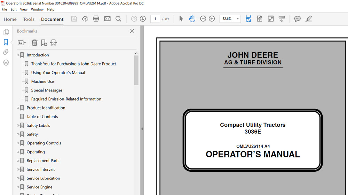
Task: Open Using Your Operator's Manual bookmark
Action: coord(58,73)
